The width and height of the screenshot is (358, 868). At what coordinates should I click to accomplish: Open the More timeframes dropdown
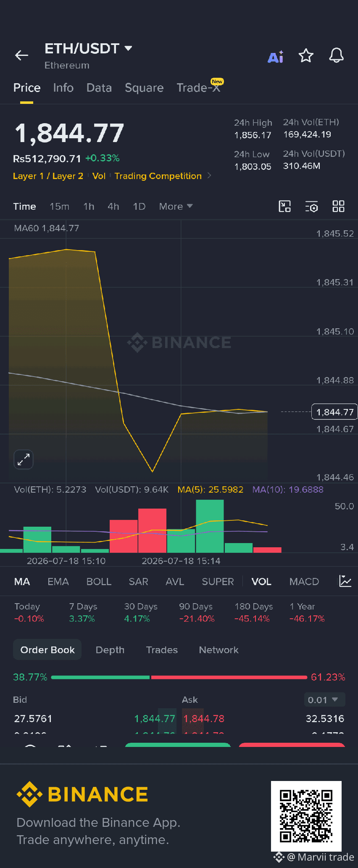176,206
